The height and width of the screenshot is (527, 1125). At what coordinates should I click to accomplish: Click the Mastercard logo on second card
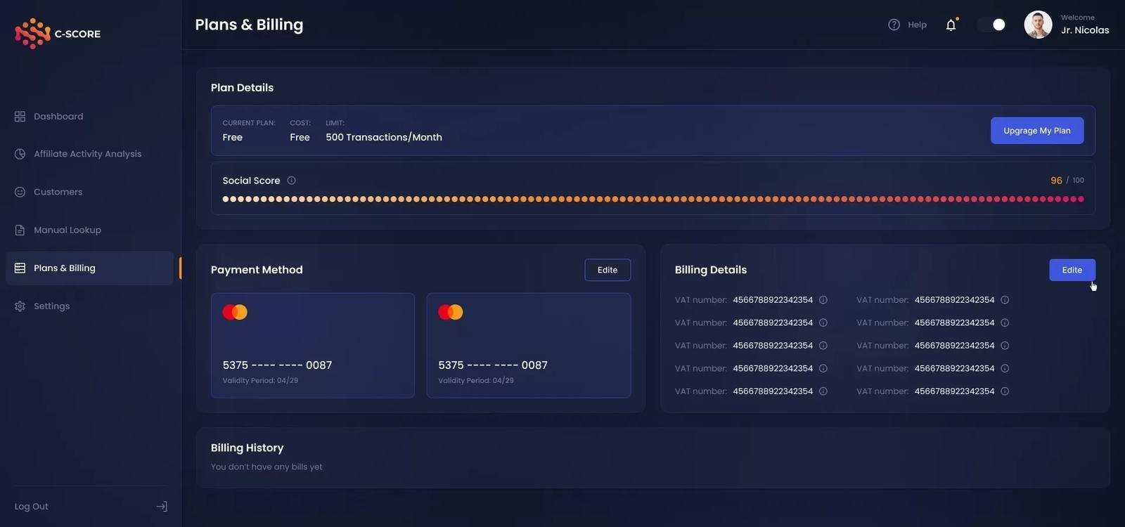point(451,312)
